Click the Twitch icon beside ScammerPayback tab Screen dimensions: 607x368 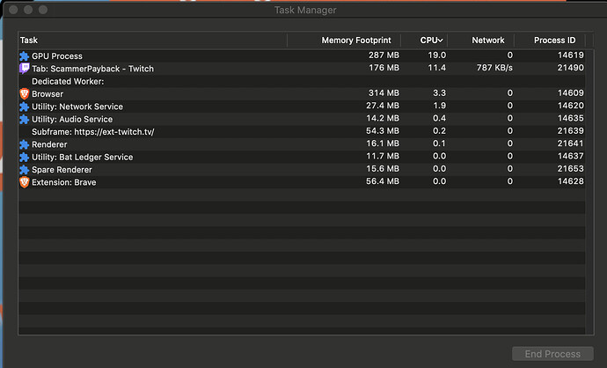click(x=24, y=69)
